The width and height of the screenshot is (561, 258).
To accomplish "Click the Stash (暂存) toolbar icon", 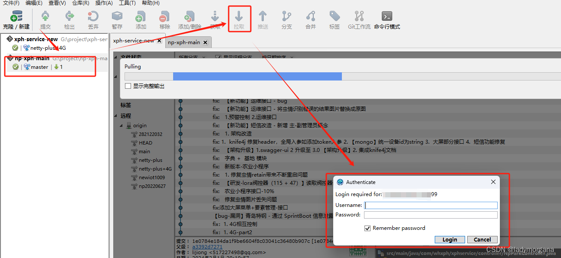I will click(117, 16).
